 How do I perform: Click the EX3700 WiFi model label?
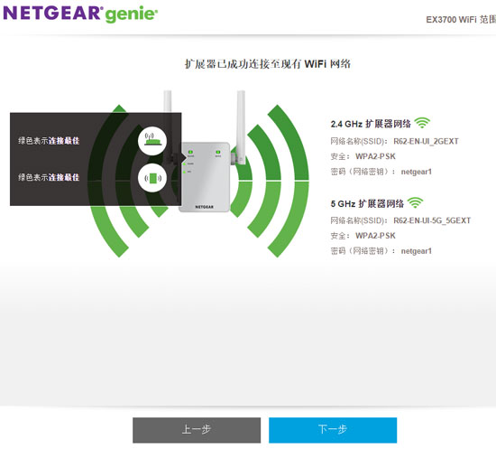click(x=461, y=20)
